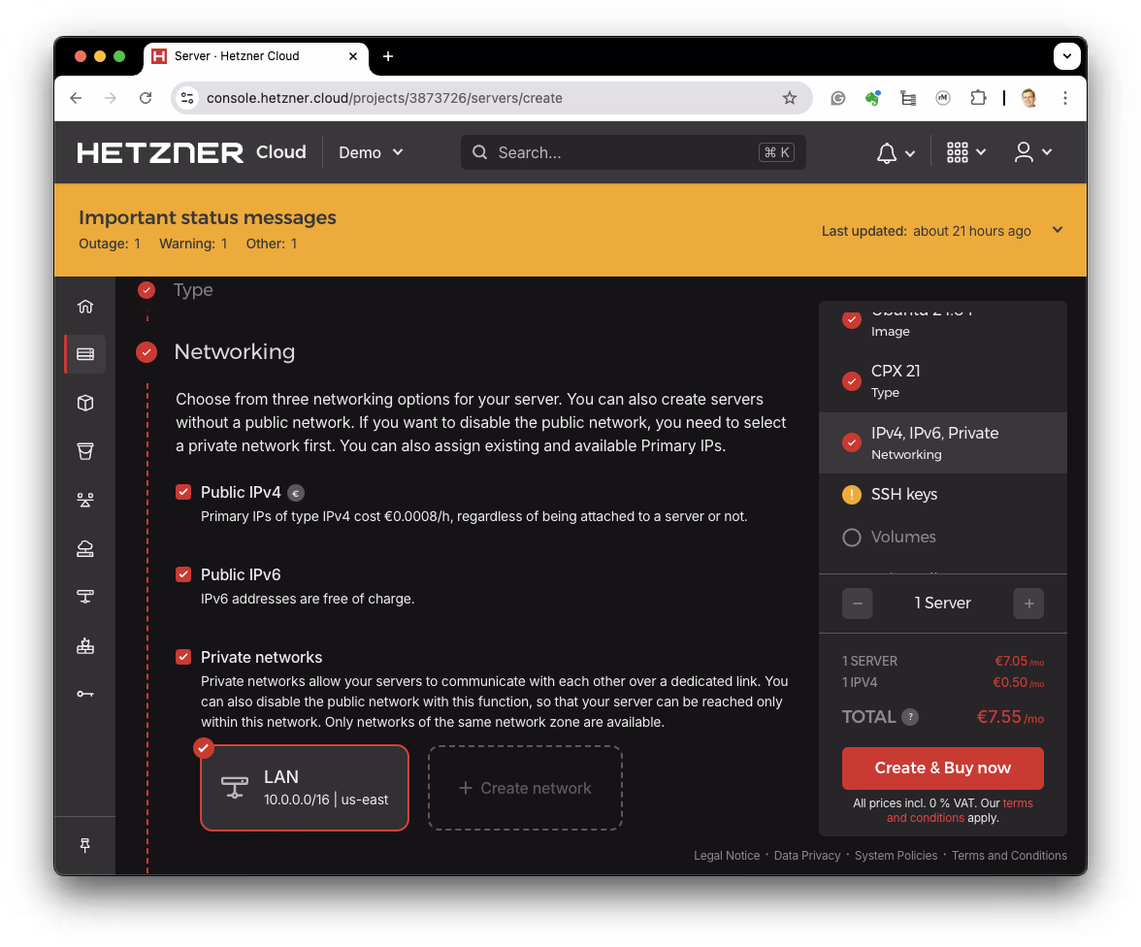Toggle off the Private networks checkbox
The height and width of the screenshot is (947, 1141).
tap(183, 657)
